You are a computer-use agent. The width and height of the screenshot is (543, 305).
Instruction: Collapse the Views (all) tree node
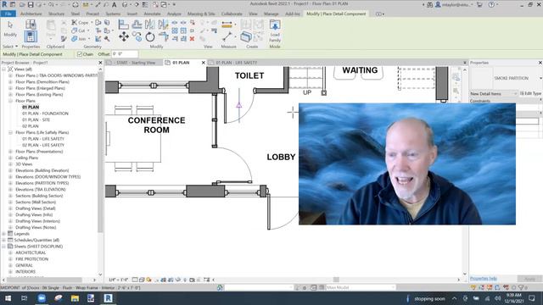(3, 69)
